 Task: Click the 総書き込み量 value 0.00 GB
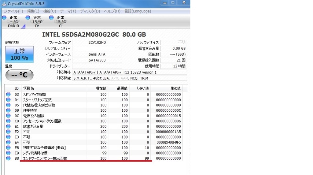(174, 49)
